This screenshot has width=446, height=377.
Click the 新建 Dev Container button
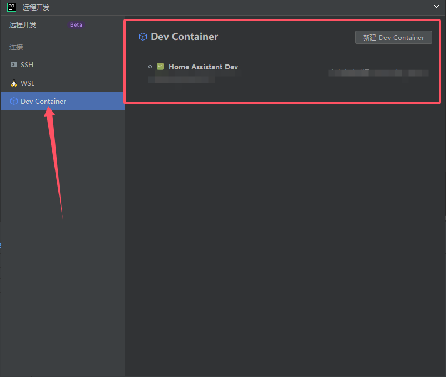(x=393, y=37)
